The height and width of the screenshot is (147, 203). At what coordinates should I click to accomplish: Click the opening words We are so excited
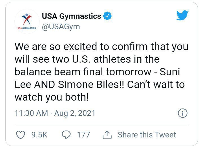(53, 46)
